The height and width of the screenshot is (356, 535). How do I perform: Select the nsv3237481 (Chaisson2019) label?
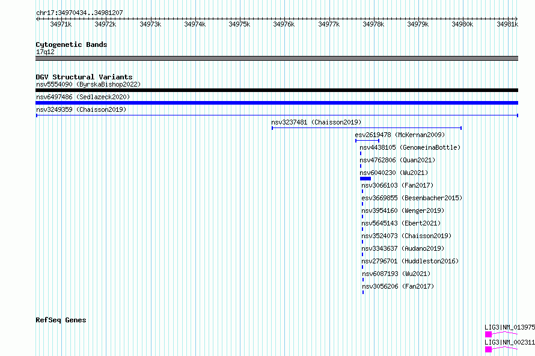coord(316,122)
